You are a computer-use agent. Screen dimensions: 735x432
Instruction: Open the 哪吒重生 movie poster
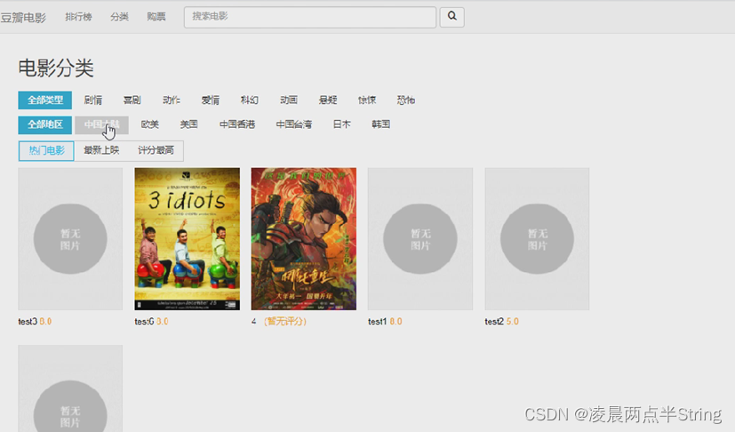[304, 239]
